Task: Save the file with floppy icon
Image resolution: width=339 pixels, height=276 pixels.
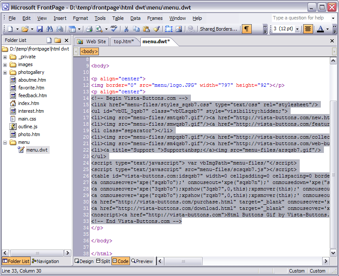Action: point(40,29)
